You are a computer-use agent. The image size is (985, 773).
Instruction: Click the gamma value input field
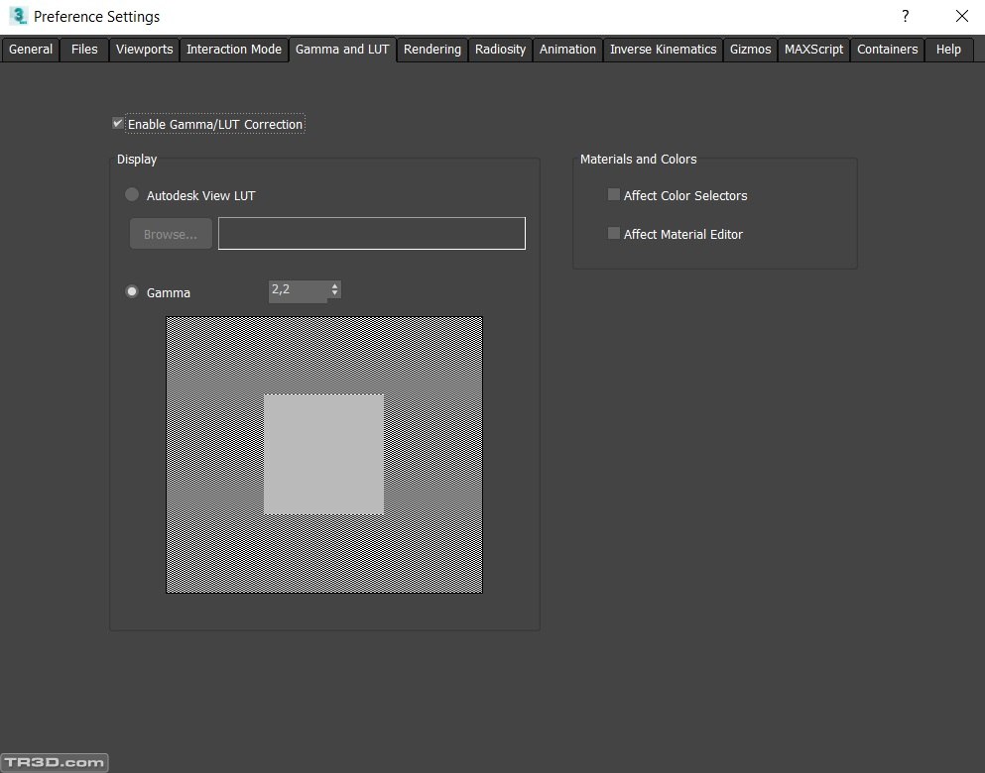[298, 290]
